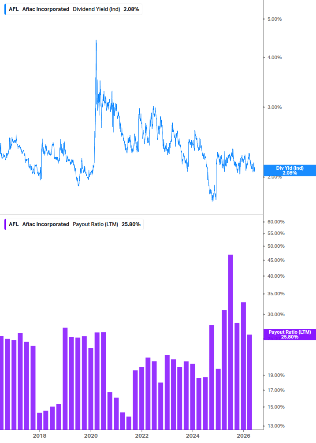
Task: Click the blue Dividend Yield color marker
Action: coord(5,9)
